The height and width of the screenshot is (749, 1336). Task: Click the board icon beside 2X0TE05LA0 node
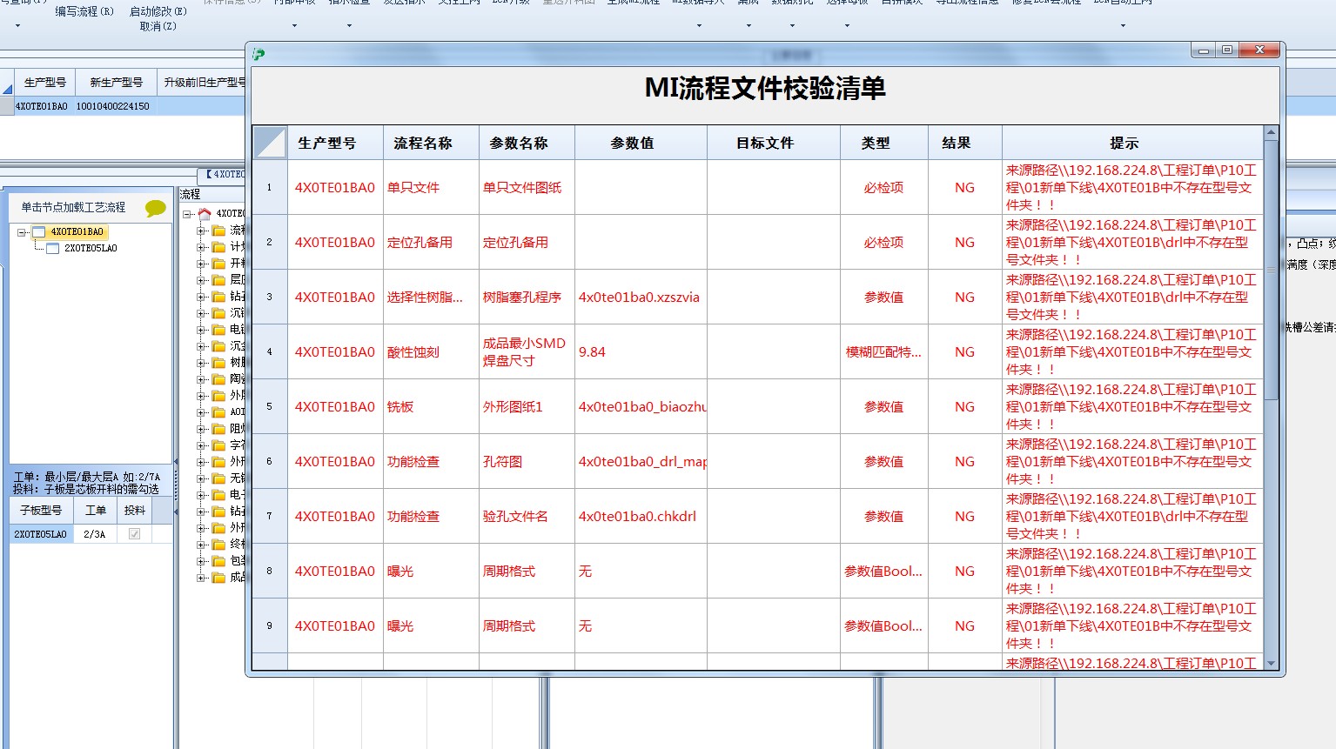(52, 249)
